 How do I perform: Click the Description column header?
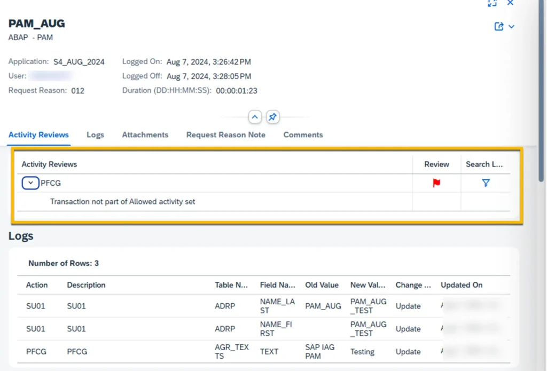(86, 285)
